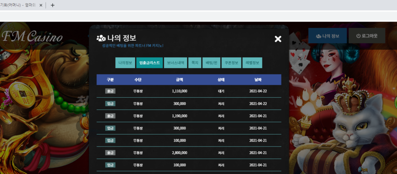Screen dimensions: 397x174
Task: Click the 1,110,000 amount
Action: (180, 91)
